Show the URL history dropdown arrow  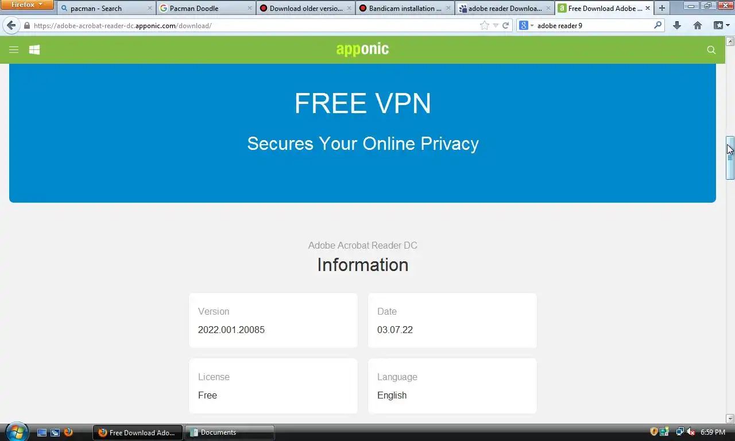pyautogui.click(x=496, y=25)
